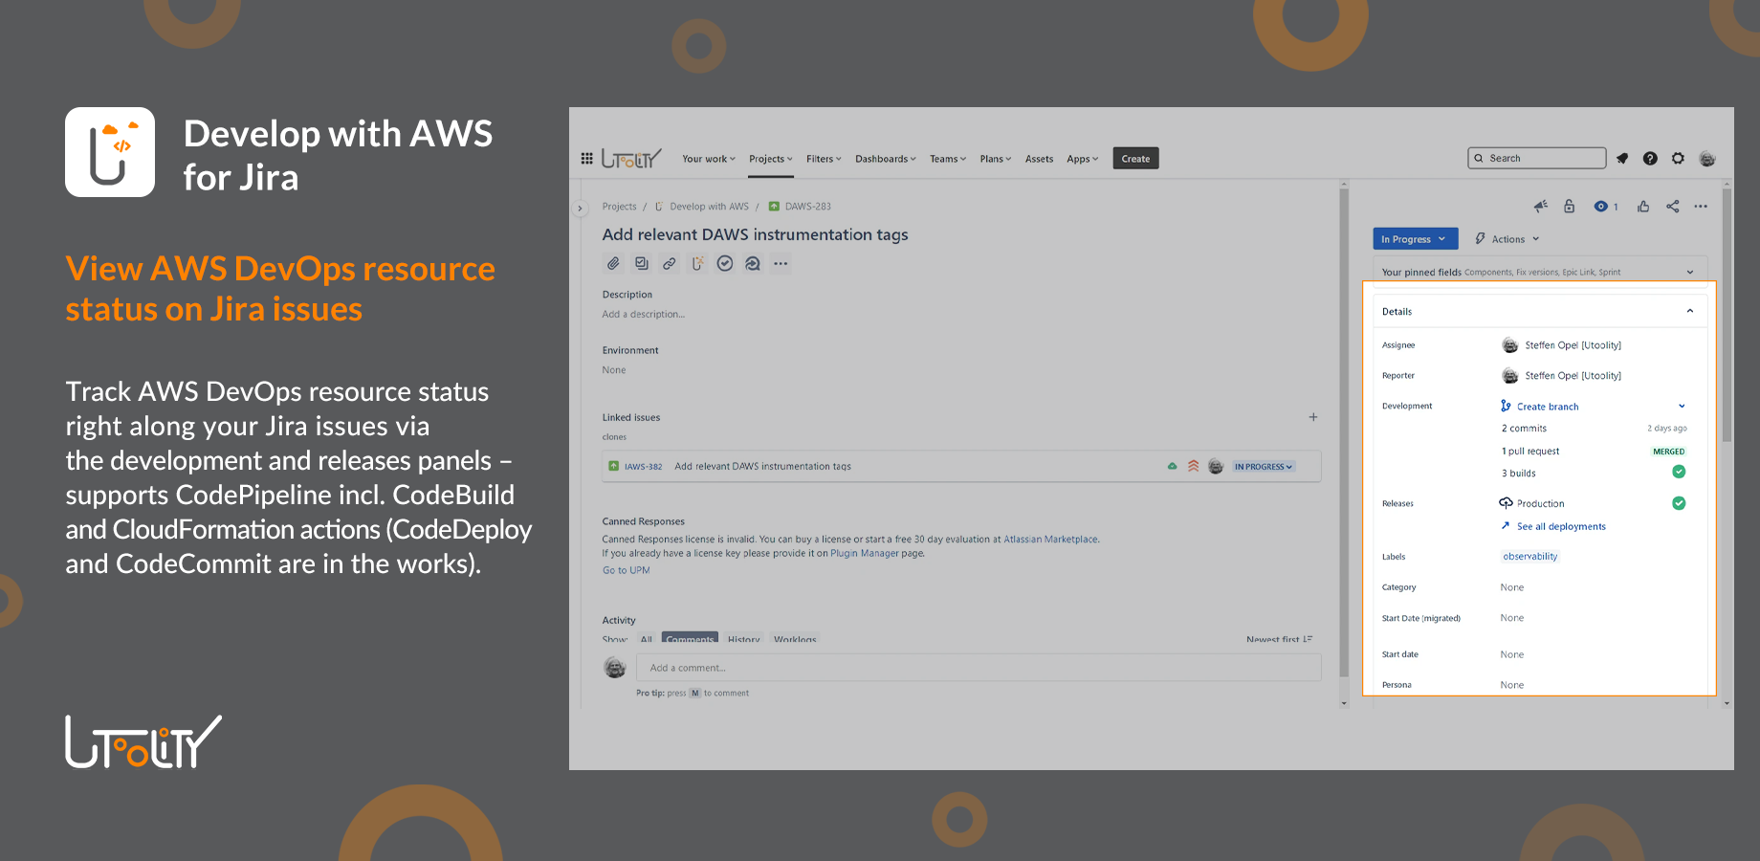This screenshot has height=861, width=1760.
Task: Open issue restrictions lock icon
Action: 1569,207
